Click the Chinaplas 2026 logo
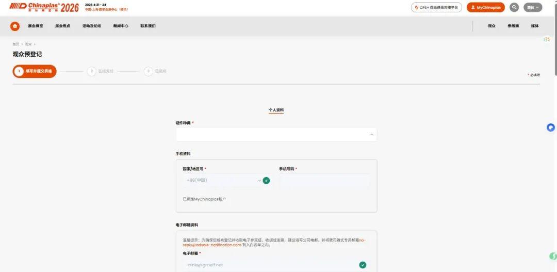This screenshot has width=557, height=272. click(x=44, y=7)
